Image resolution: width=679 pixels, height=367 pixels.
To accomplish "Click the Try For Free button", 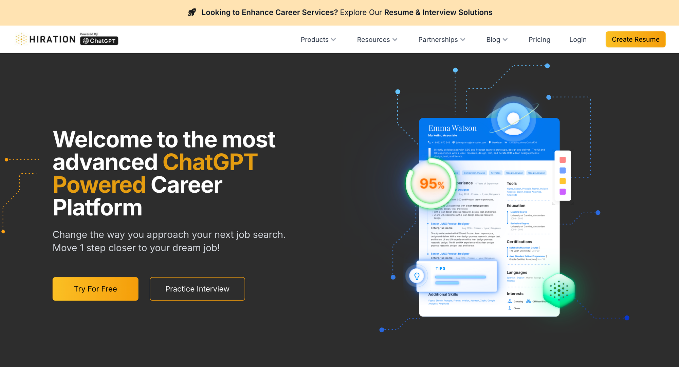I will coord(95,289).
